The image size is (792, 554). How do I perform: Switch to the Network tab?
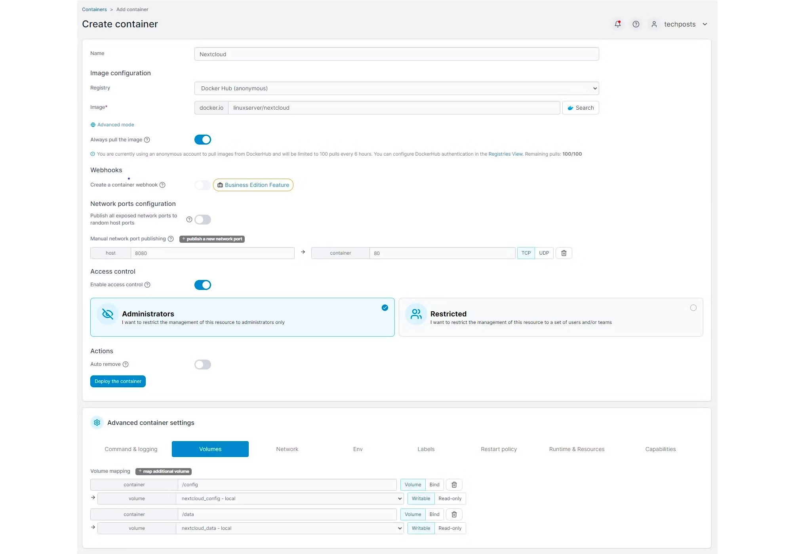point(287,449)
